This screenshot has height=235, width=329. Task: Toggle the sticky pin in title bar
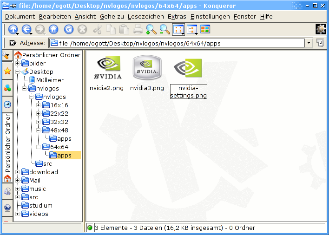click(x=13, y=6)
